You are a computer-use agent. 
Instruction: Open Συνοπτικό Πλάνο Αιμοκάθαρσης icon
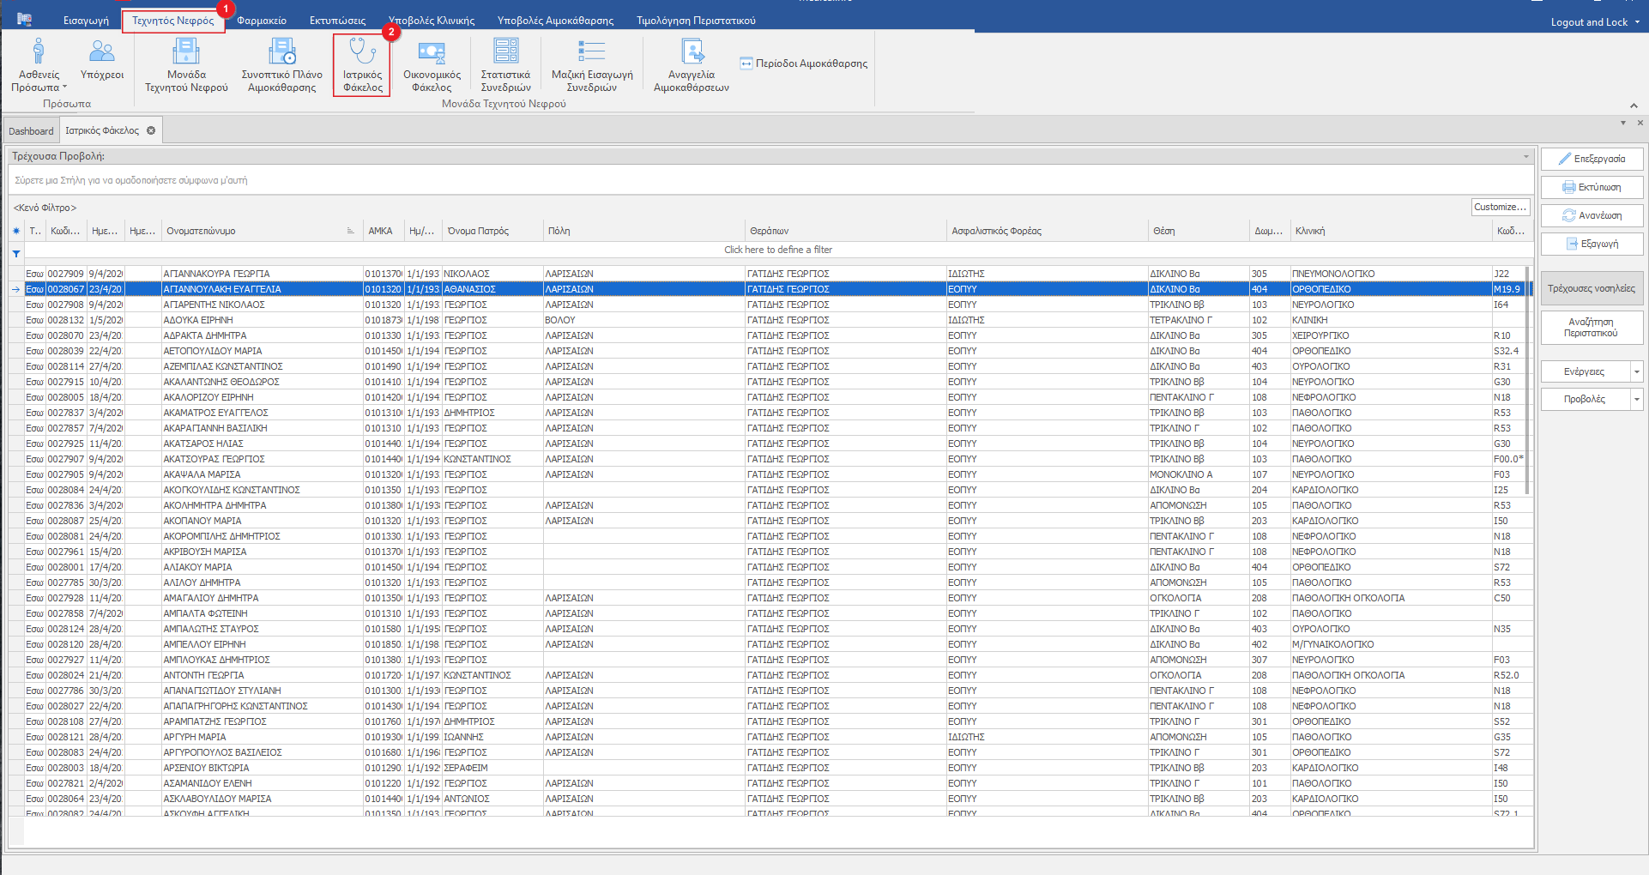point(281,64)
